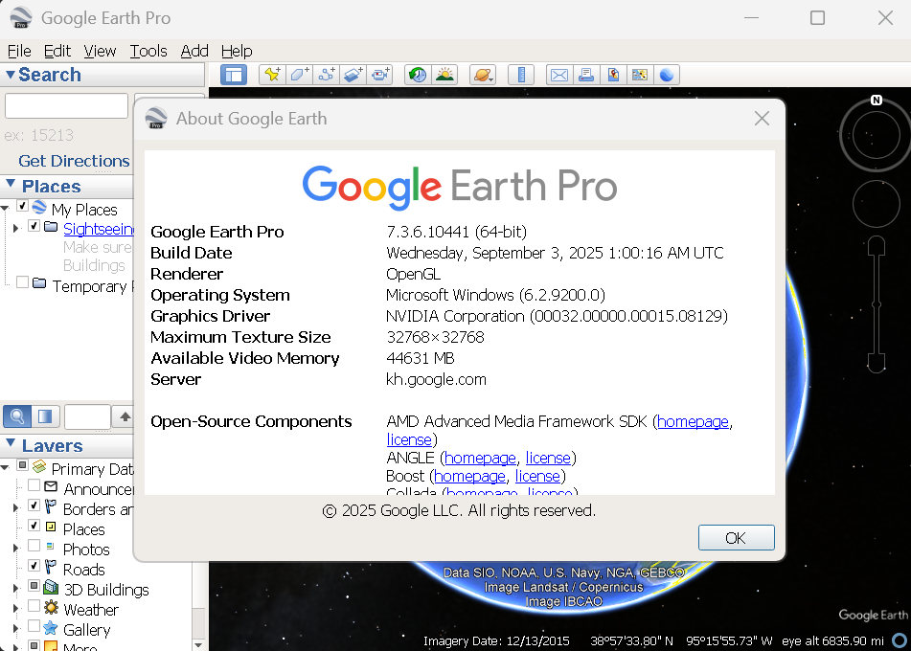Expand the Weather layer arrow

coord(15,609)
